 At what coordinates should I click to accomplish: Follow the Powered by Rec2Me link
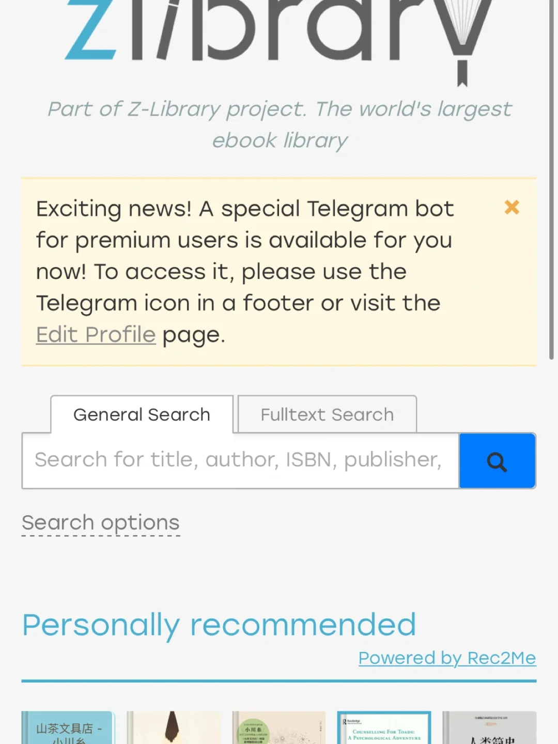[x=447, y=658]
